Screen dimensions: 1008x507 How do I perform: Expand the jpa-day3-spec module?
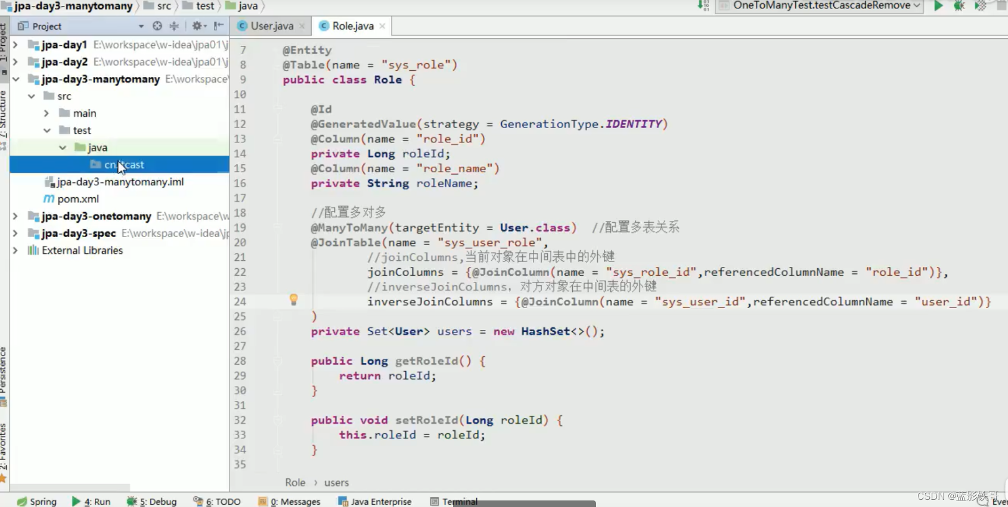(15, 234)
